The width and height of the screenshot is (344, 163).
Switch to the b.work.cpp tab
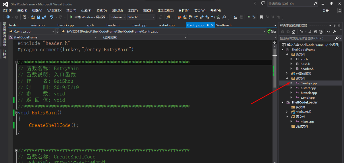65,25
